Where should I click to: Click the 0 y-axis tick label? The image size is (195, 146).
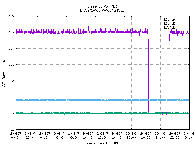pos(13,113)
